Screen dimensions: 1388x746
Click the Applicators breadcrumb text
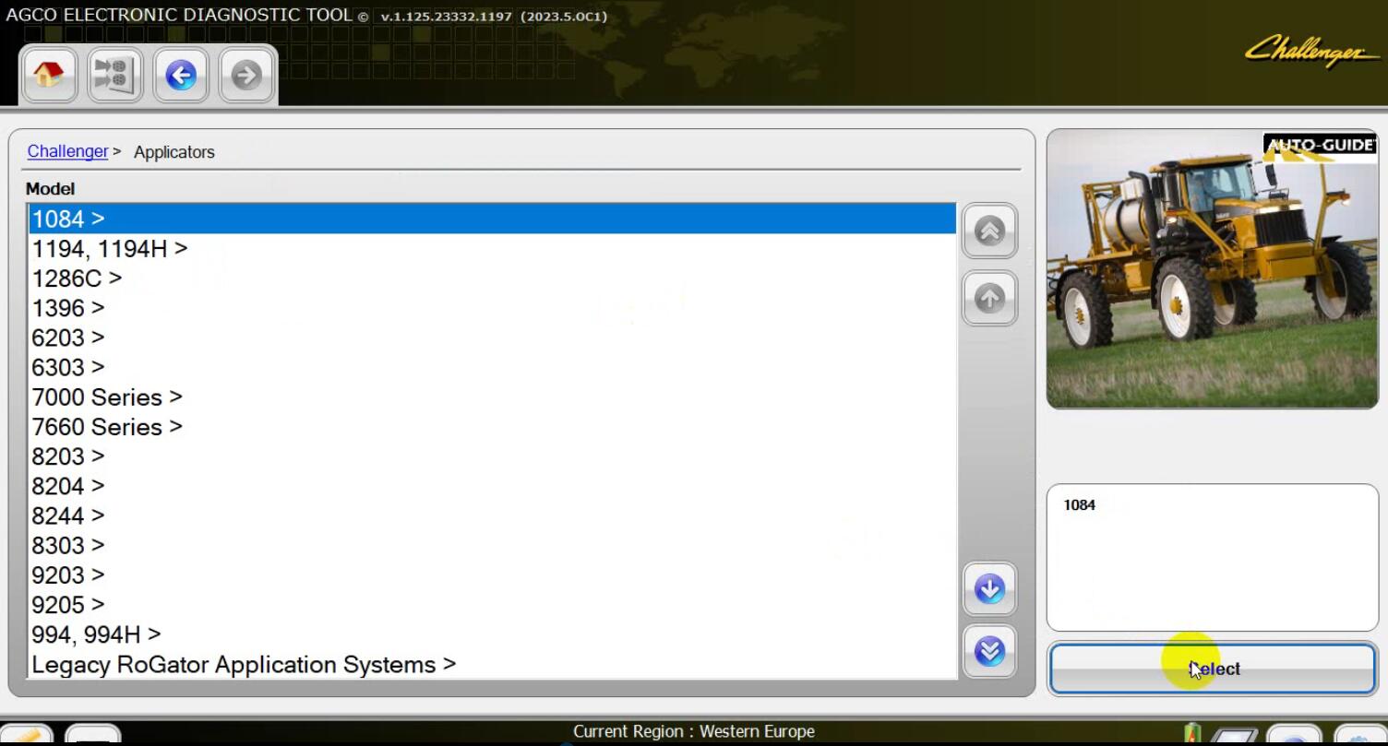173,152
